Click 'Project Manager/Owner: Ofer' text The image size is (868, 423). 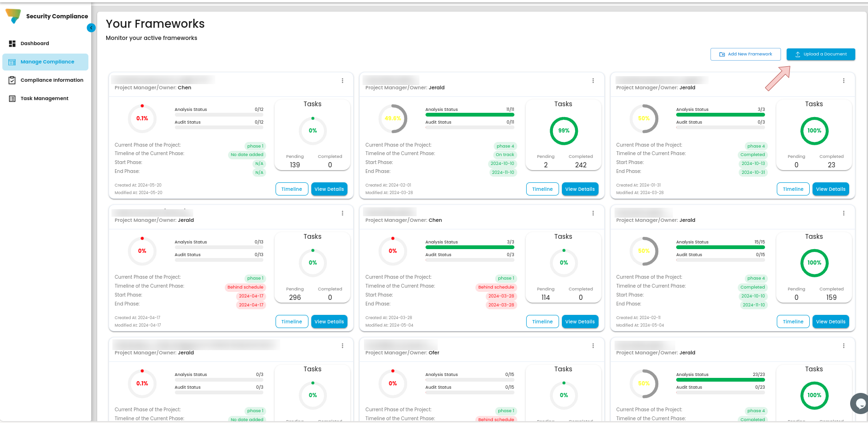[402, 353]
